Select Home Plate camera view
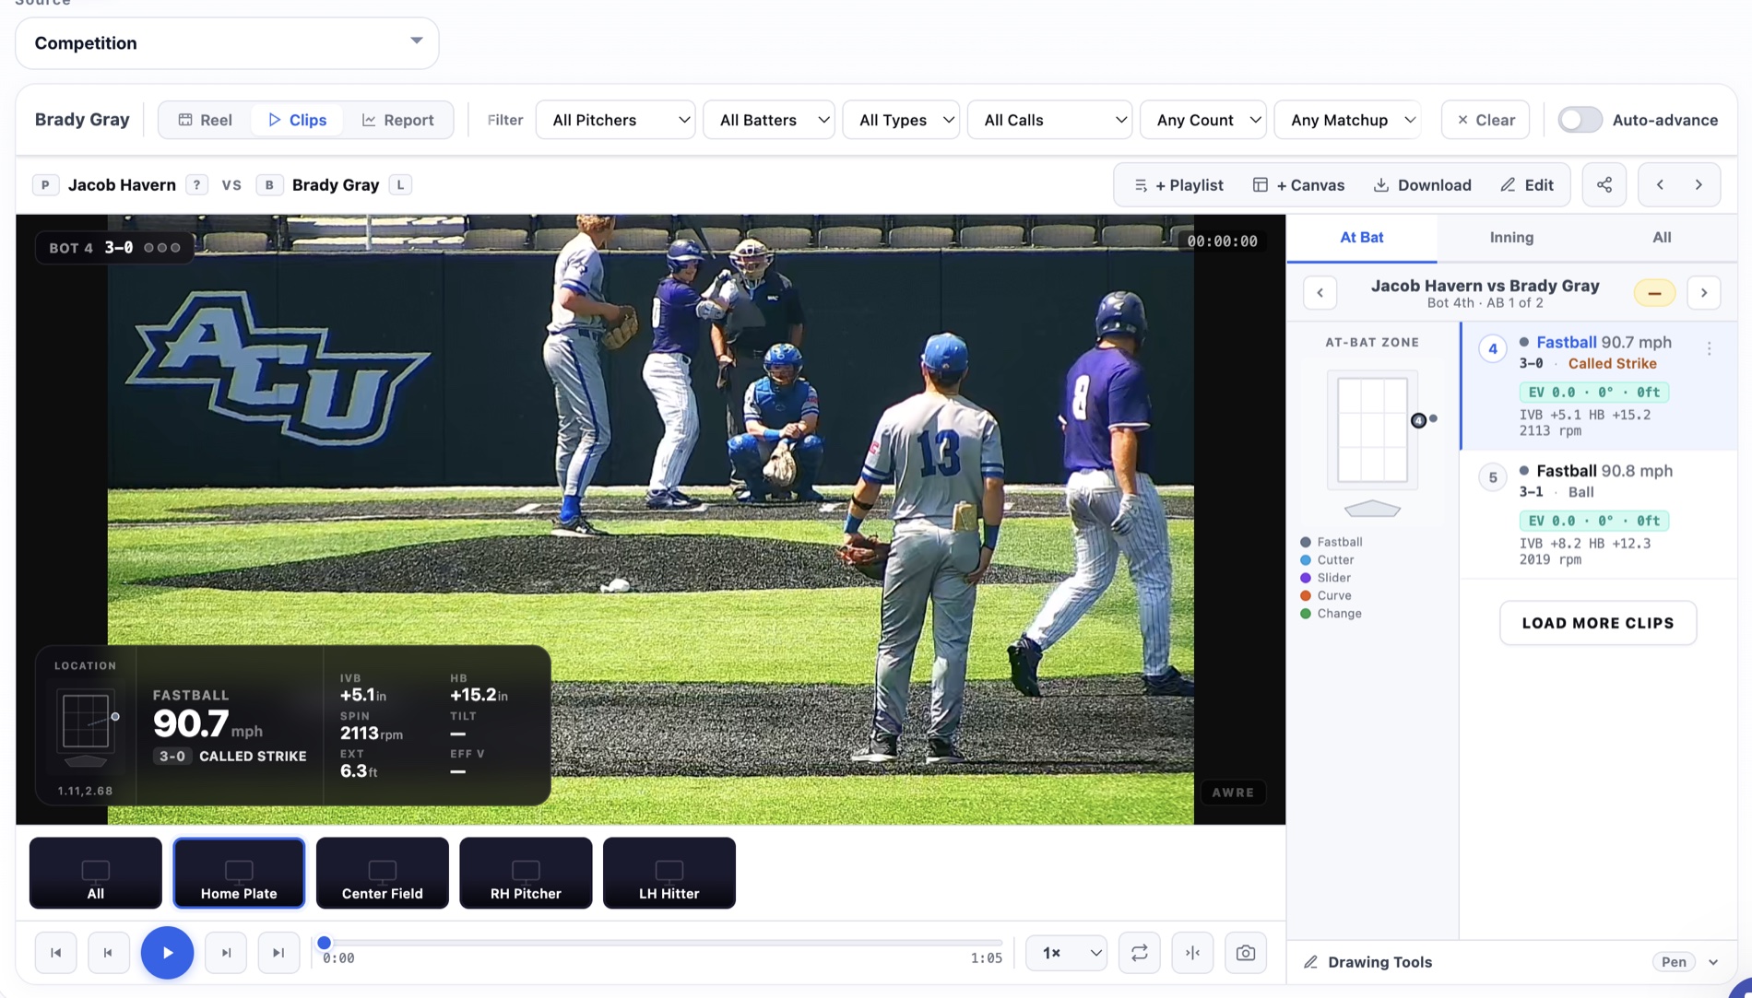Viewport: 1752px width, 998px height. [239, 874]
